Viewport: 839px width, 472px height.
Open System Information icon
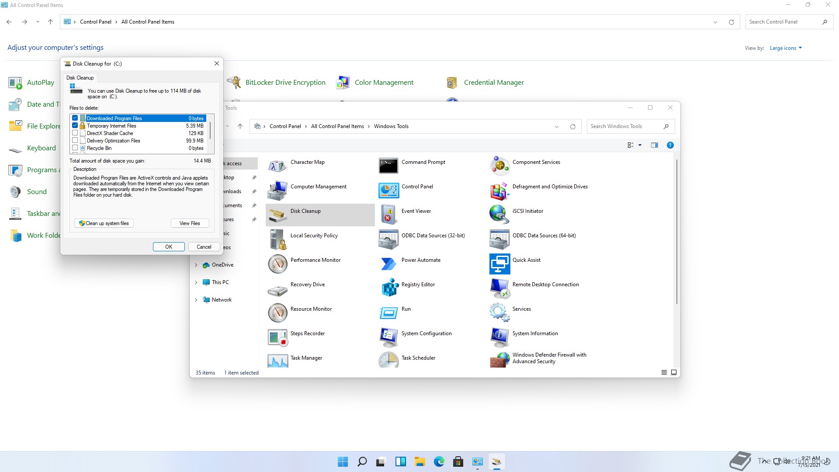499,337
